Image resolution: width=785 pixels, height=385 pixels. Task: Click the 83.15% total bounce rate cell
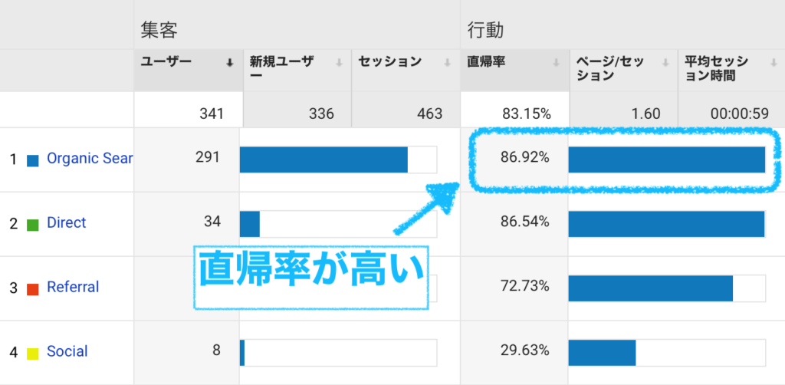514,110
